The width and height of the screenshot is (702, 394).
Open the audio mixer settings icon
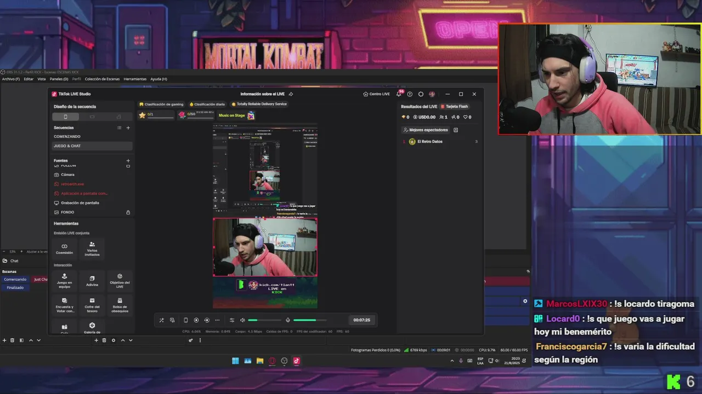point(232,320)
